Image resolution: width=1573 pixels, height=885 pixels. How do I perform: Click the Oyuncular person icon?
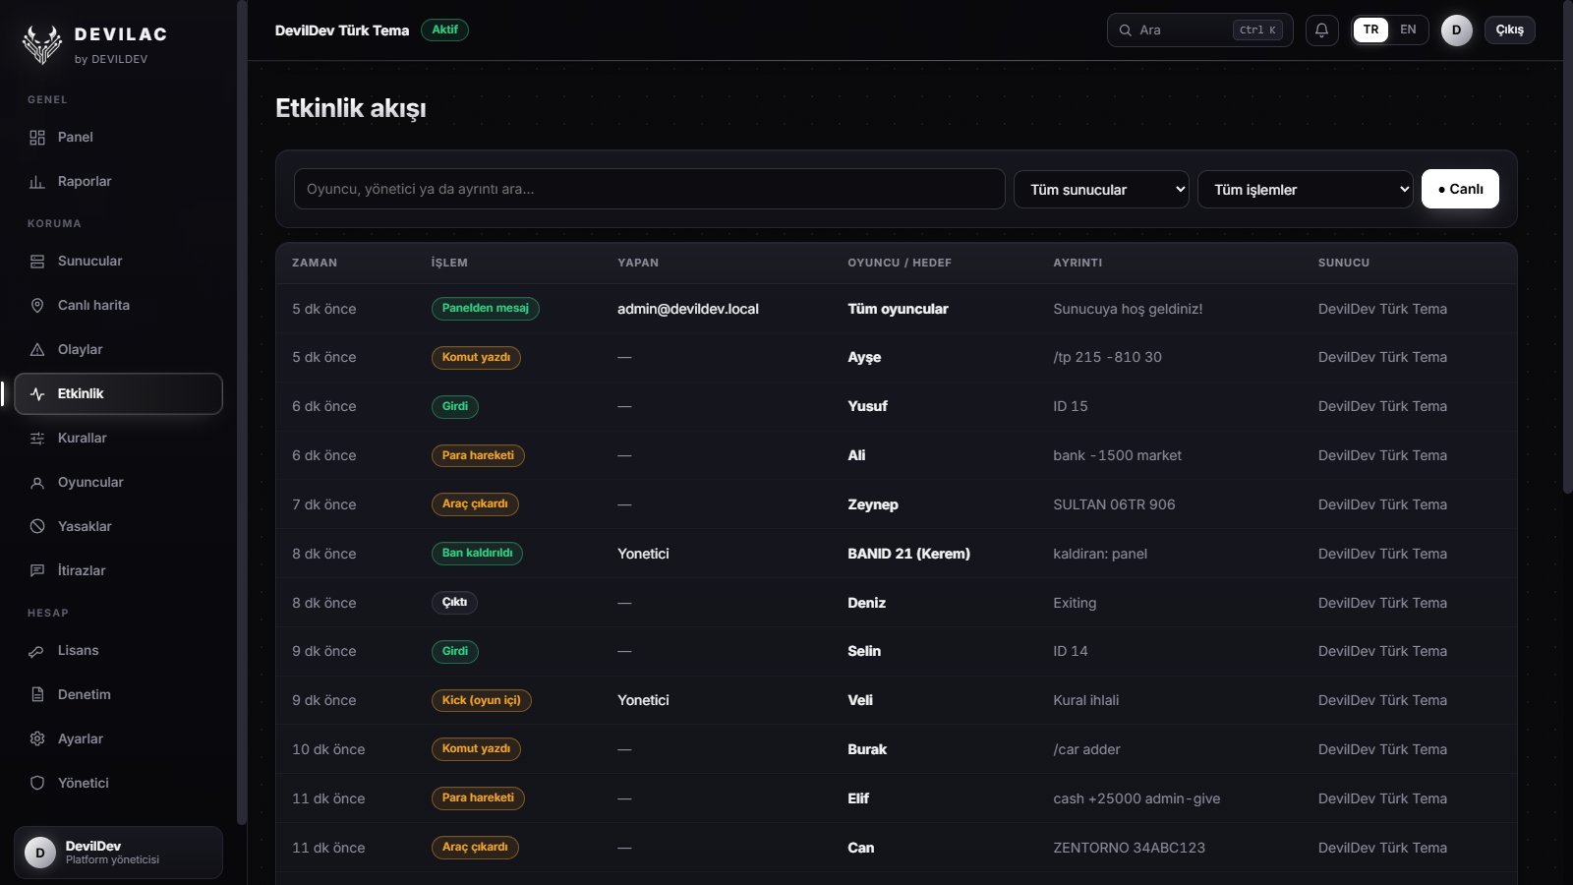37,483
